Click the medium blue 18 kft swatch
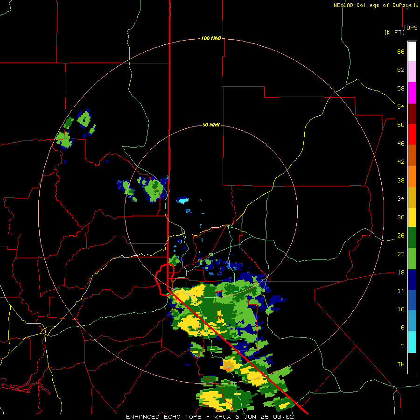420x420 pixels. click(x=412, y=301)
